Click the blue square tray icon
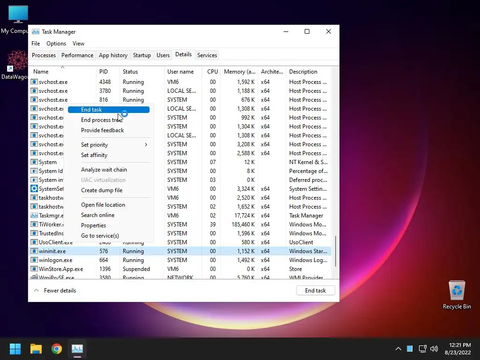 pyautogui.click(x=410, y=349)
